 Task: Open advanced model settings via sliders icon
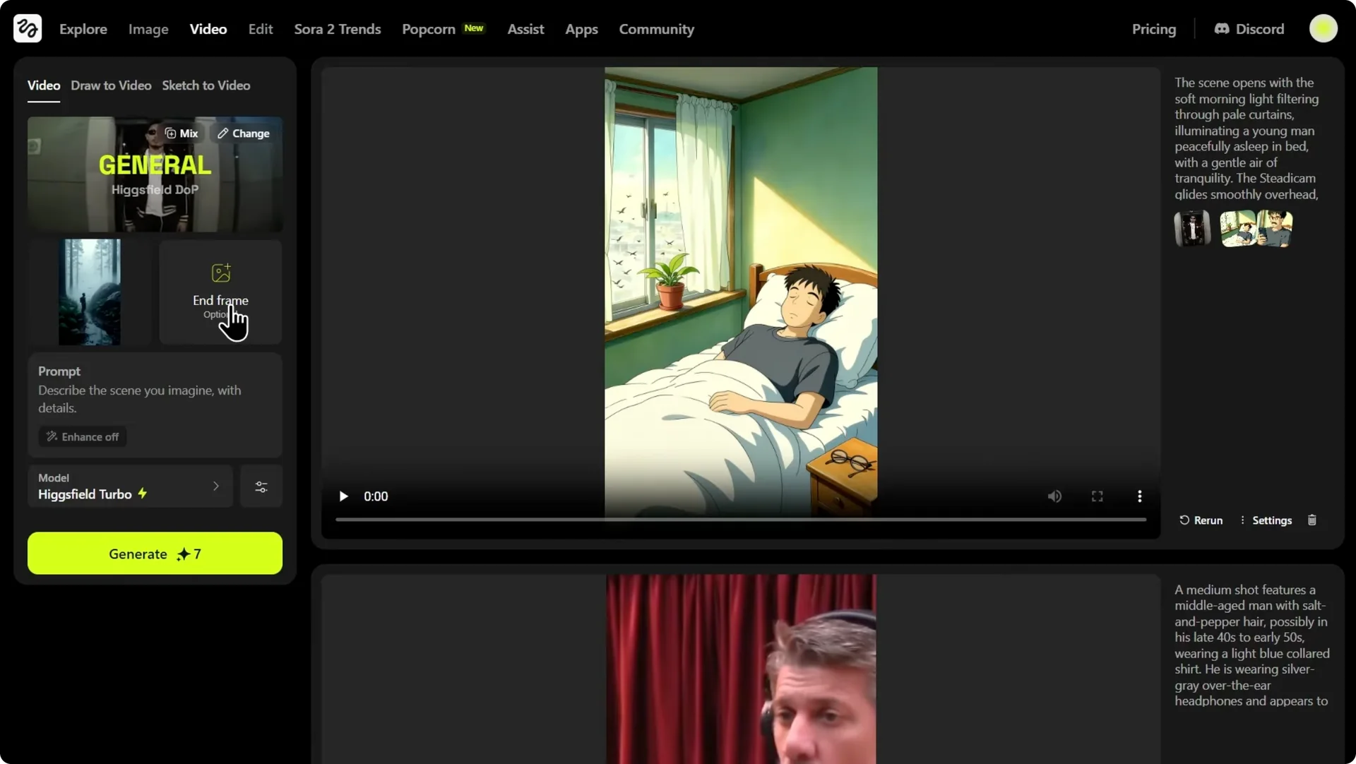260,487
